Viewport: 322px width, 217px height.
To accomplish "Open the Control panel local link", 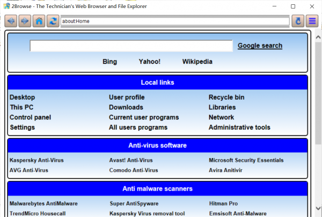I will pyautogui.click(x=31, y=117).
